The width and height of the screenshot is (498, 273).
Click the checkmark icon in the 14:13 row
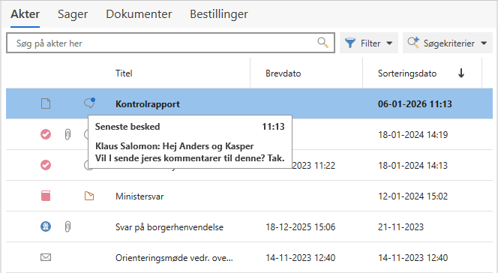point(46,165)
